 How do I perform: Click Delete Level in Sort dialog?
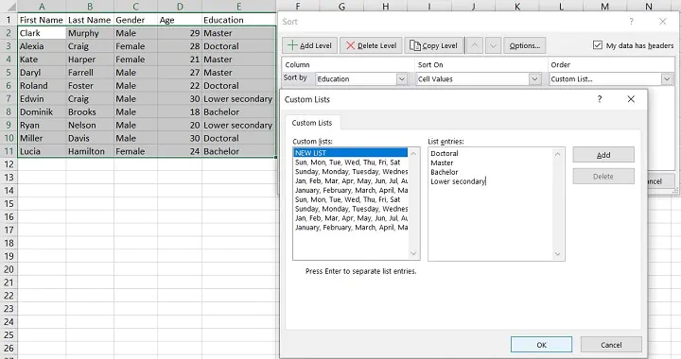click(371, 45)
